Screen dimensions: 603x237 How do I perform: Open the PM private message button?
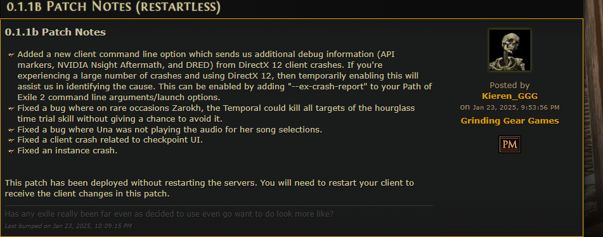(x=510, y=144)
